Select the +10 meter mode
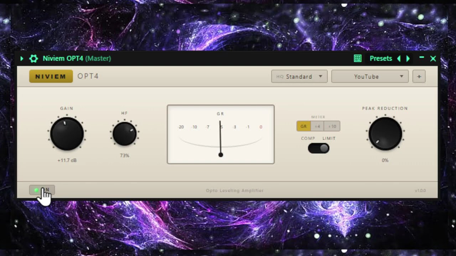This screenshot has width=456, height=256. 332,126
